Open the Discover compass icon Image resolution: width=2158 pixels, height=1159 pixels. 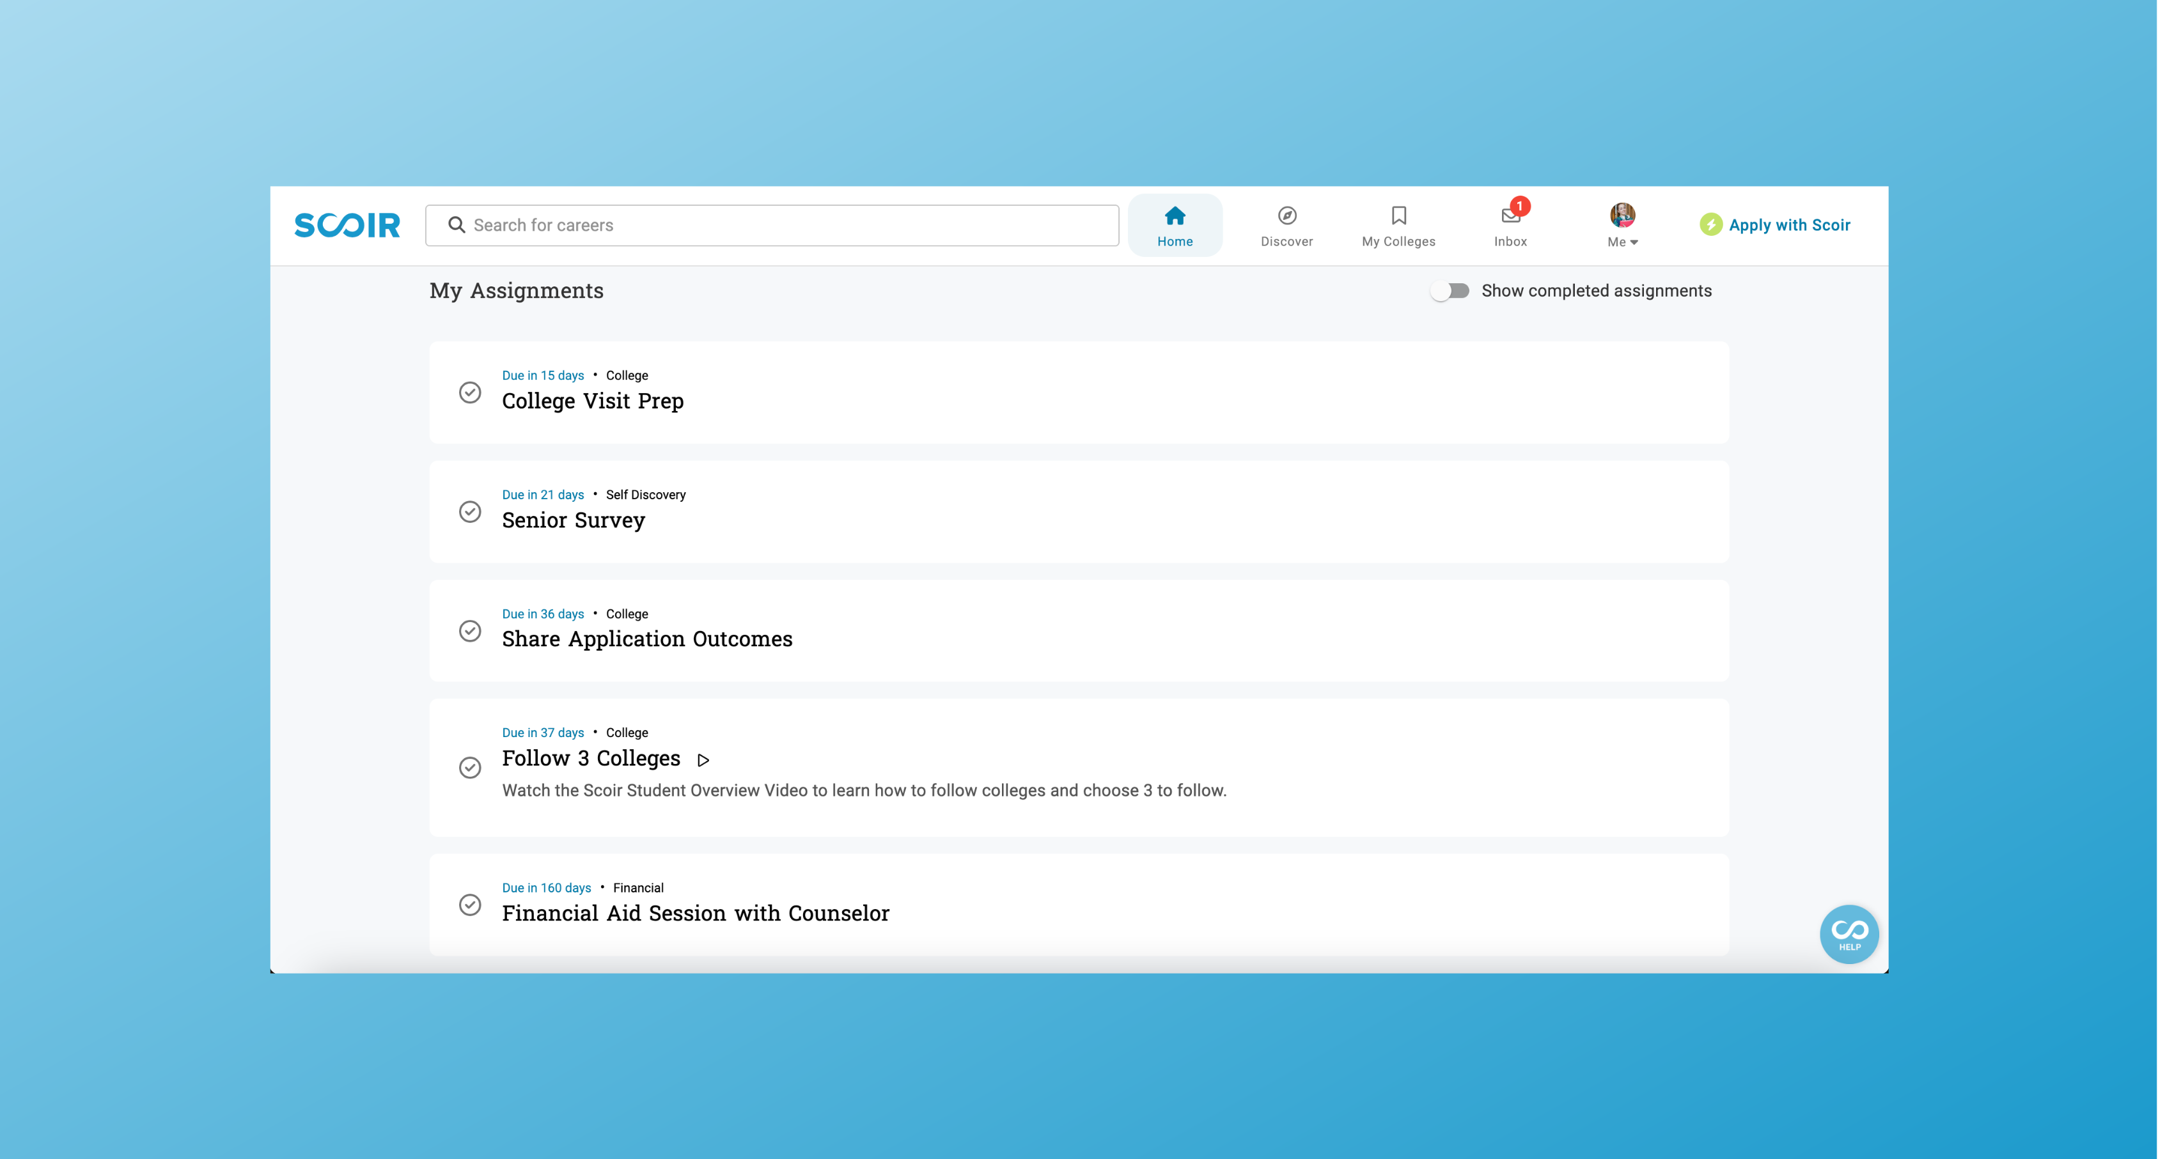(x=1286, y=216)
